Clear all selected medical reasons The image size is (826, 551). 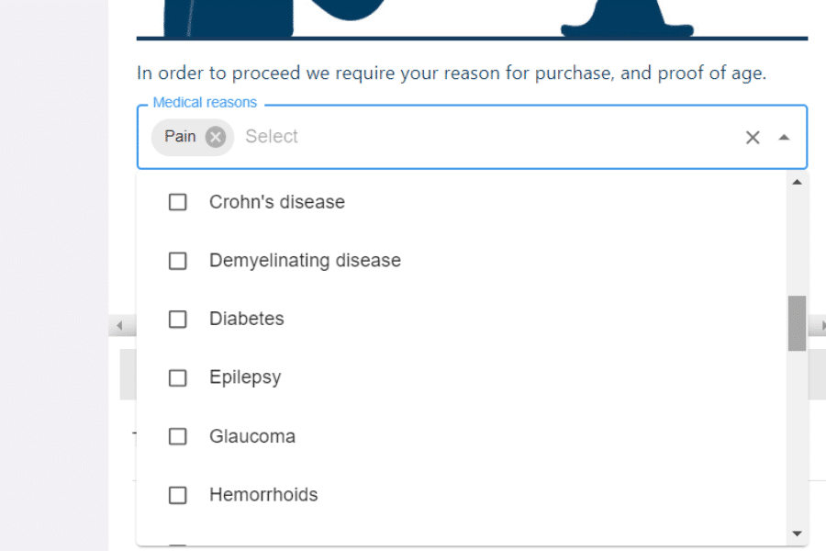(x=753, y=138)
